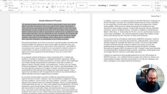The image size is (167, 94).
Task: Open Change Case dropdown
Action: pyautogui.click(x=45, y=4)
